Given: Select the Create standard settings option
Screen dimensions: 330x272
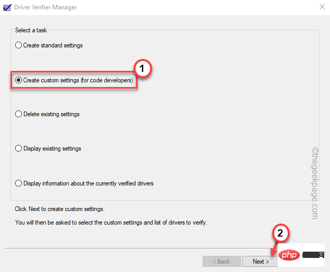Looking at the screenshot, I should pos(49,45).
